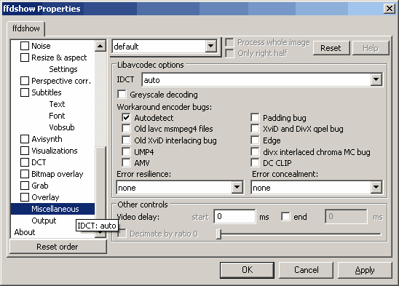Click the filter list scroll-up arrow
Screen dimensions: 399x286
[x=100, y=46]
